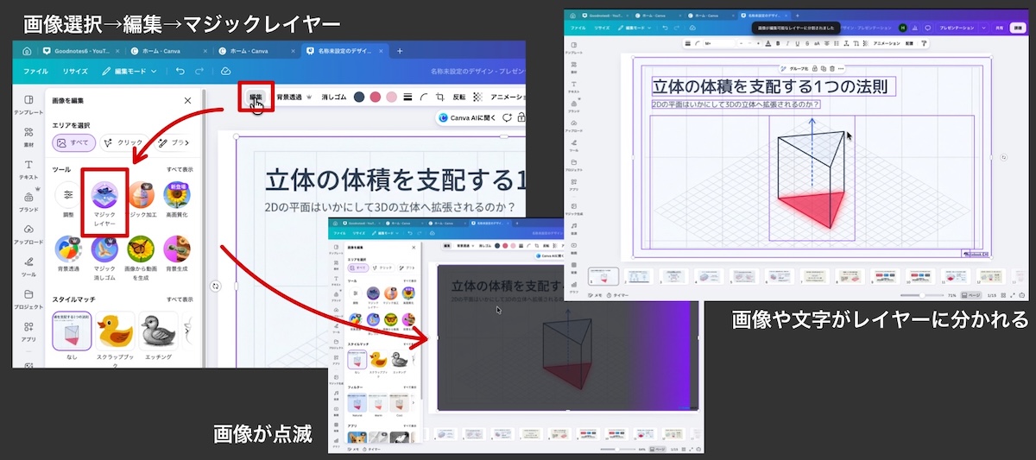Click Undo arrow in left window header
Image resolution: width=1036 pixels, height=460 pixels.
pyautogui.click(x=180, y=71)
